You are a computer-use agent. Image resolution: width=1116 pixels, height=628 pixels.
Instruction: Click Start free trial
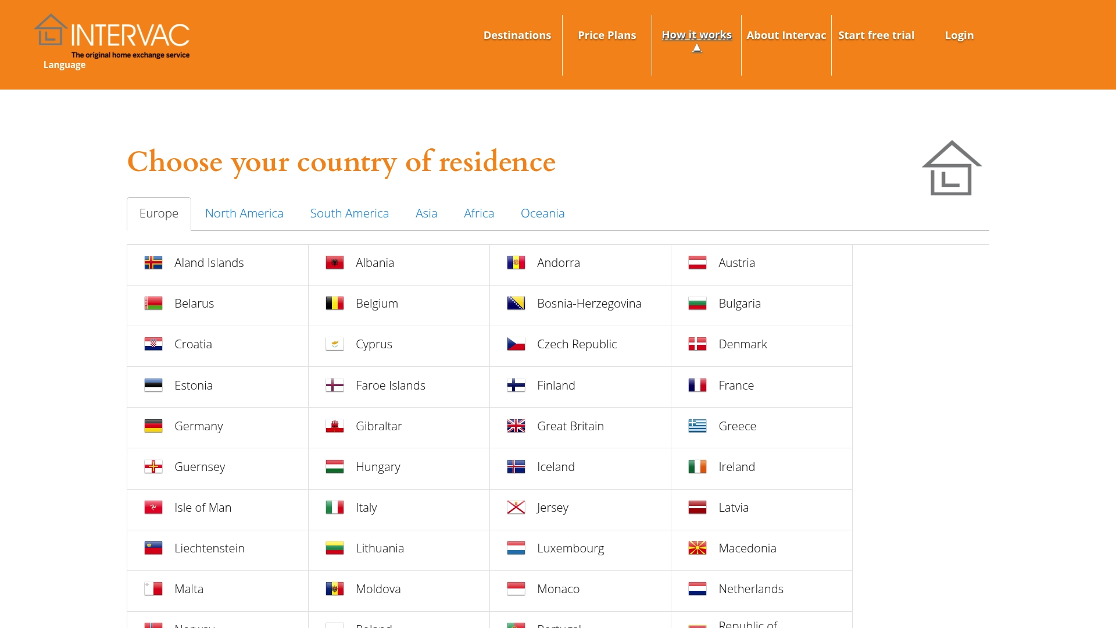coord(877,35)
